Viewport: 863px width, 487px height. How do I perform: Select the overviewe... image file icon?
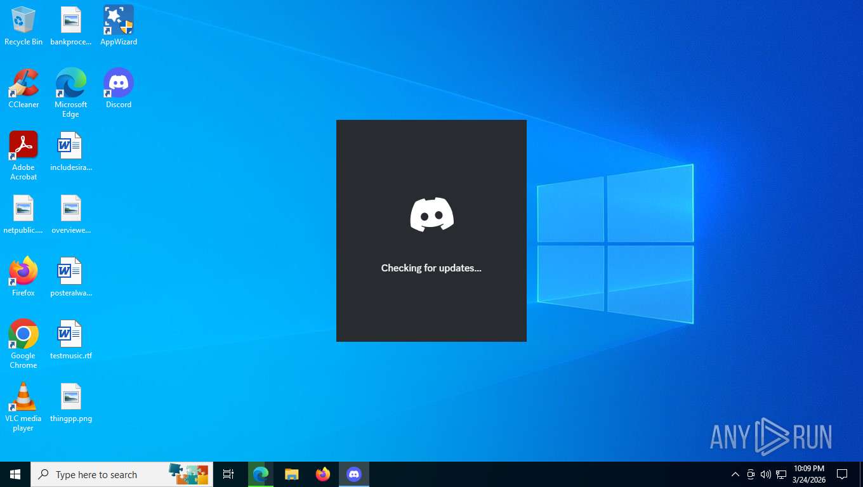[x=71, y=214]
